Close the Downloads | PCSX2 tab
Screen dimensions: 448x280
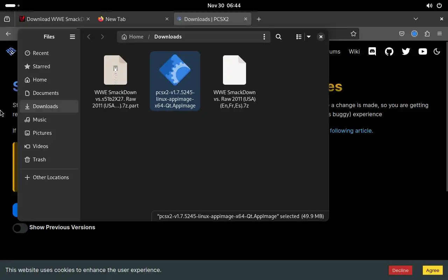[x=246, y=19]
